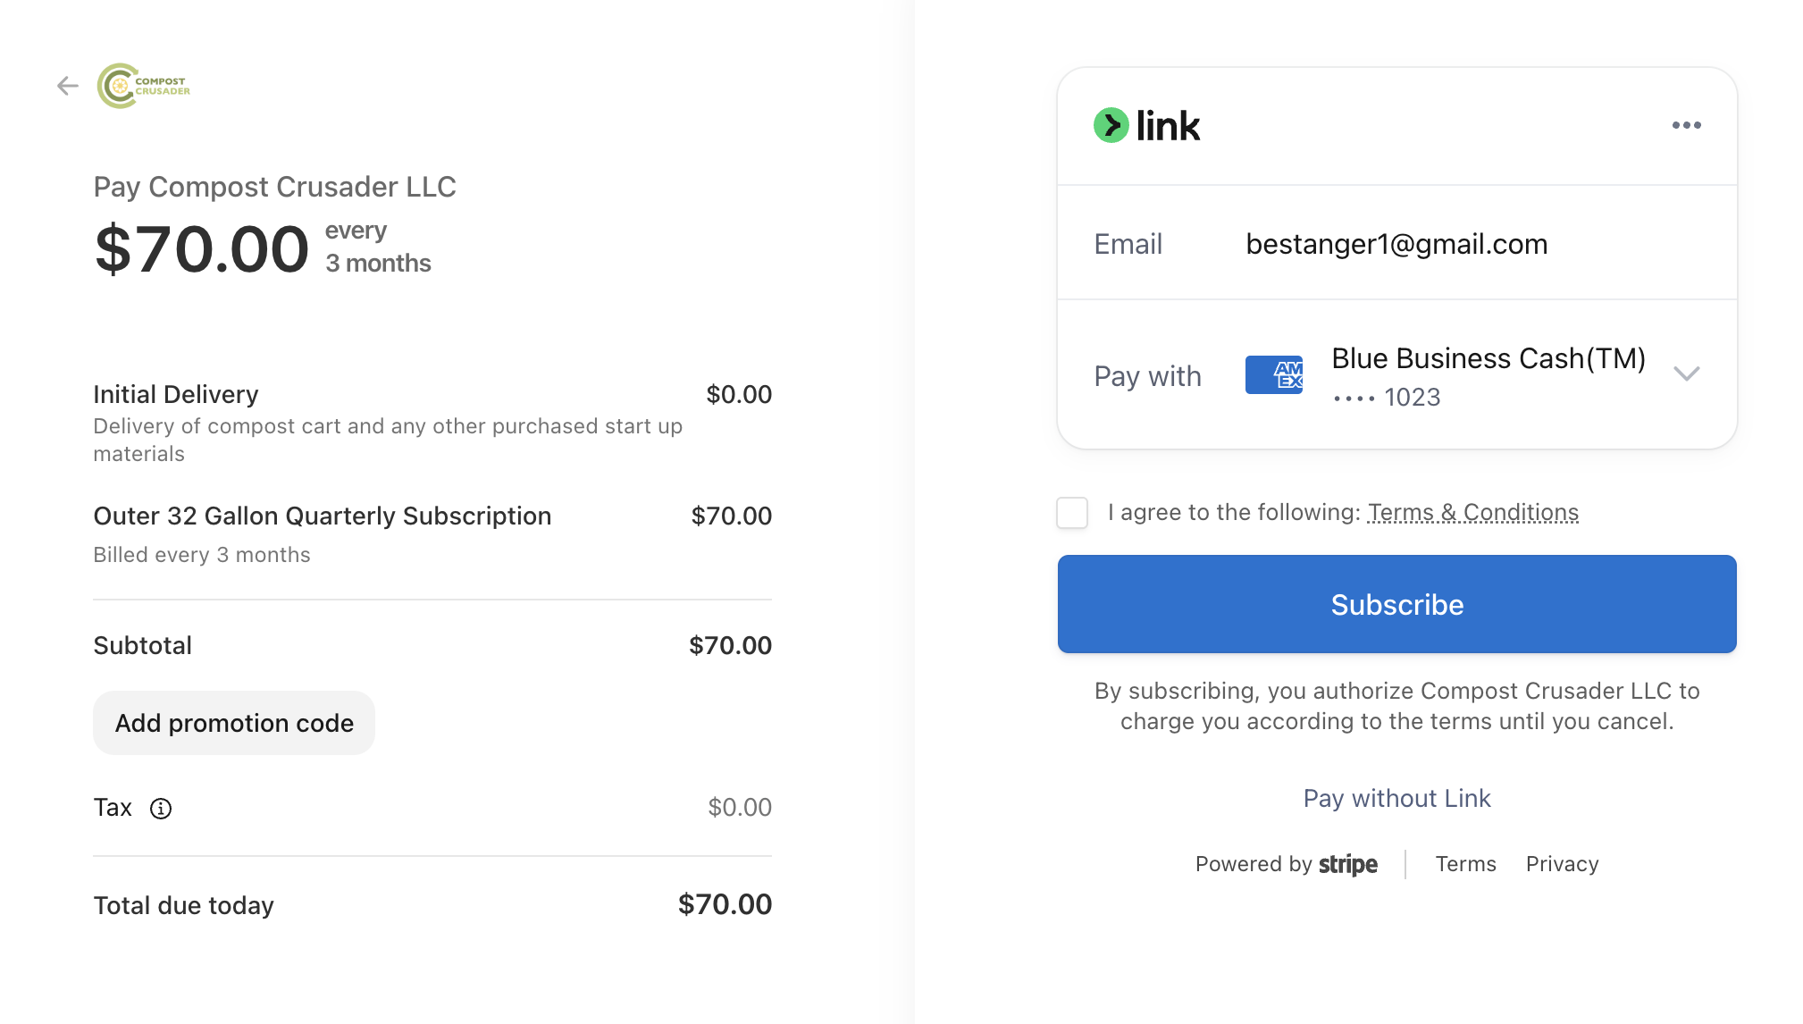Click the Stripe logo in footer

point(1348,864)
